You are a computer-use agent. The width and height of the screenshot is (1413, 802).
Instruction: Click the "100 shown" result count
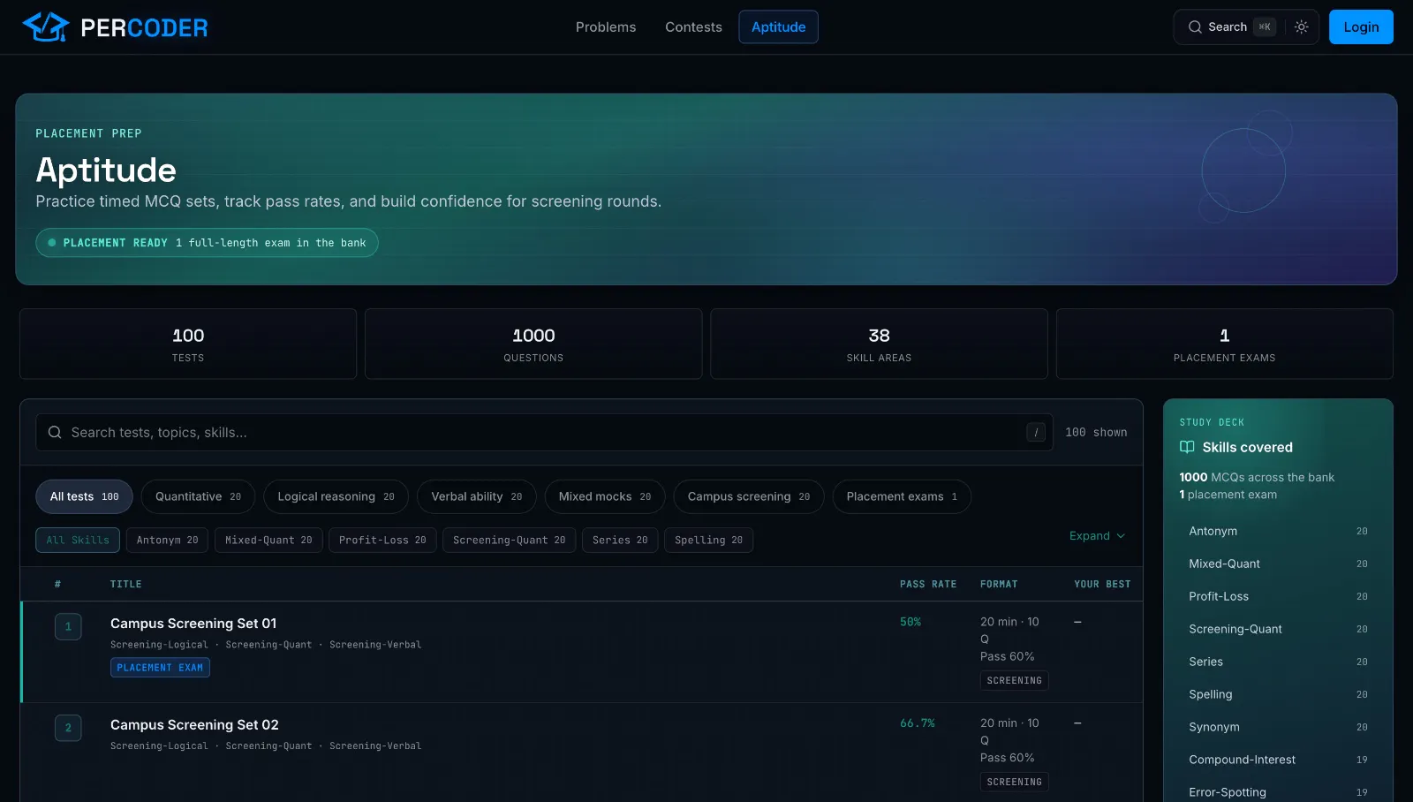click(x=1096, y=433)
